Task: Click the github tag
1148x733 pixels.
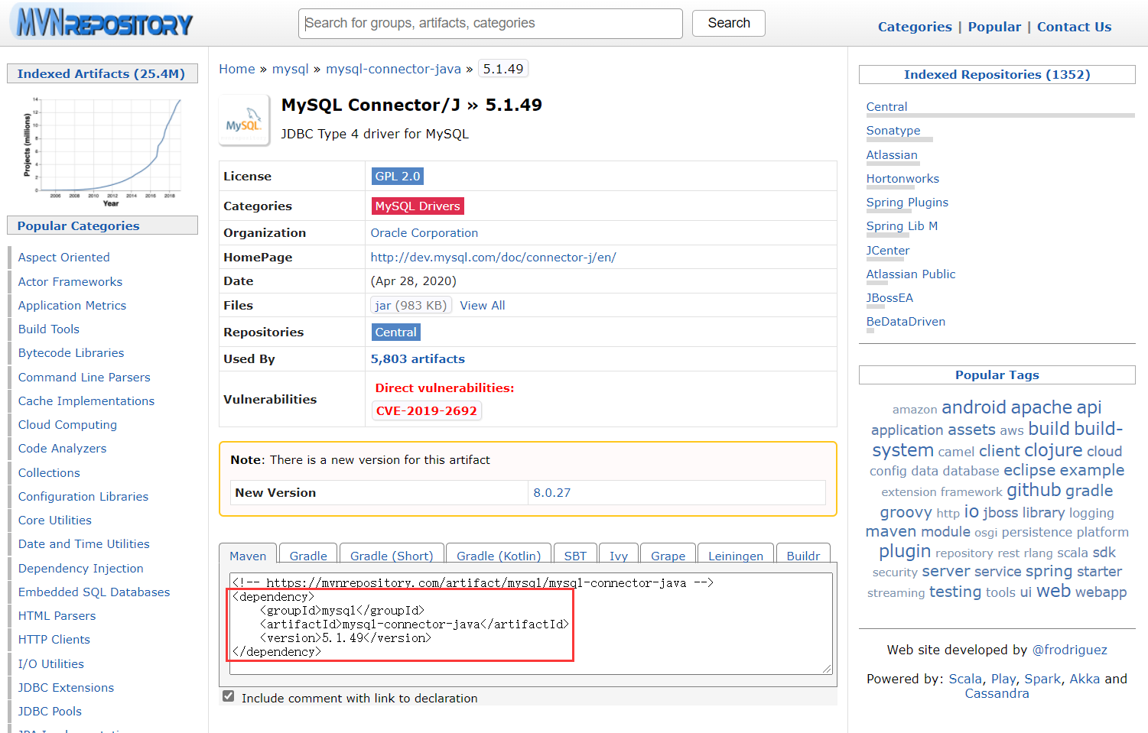Action: pos(1033,490)
